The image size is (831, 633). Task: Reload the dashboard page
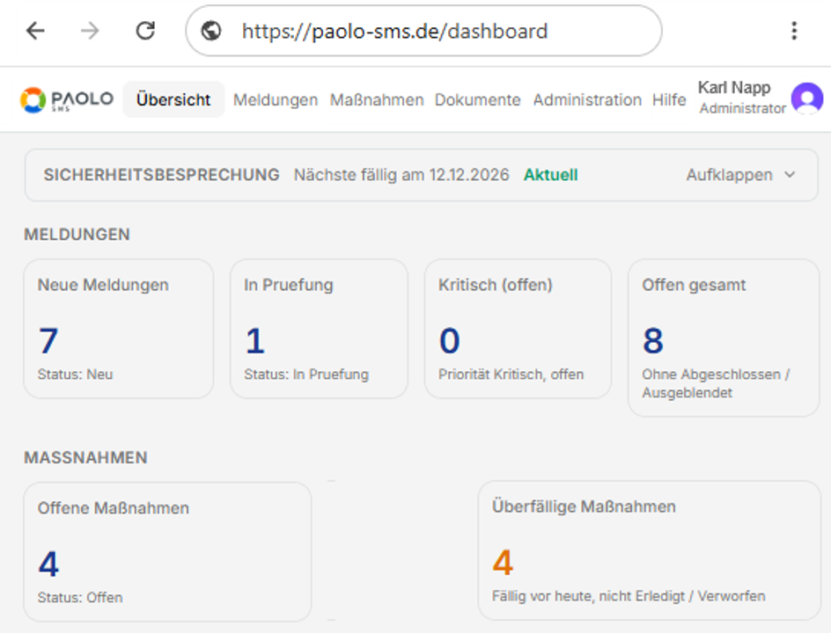coord(145,31)
